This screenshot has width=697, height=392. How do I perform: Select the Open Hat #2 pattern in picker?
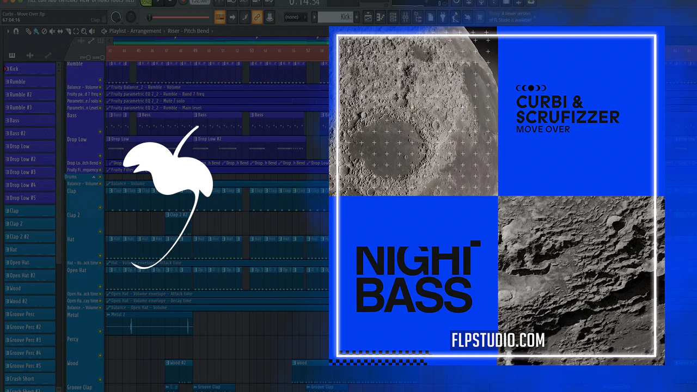coord(30,275)
